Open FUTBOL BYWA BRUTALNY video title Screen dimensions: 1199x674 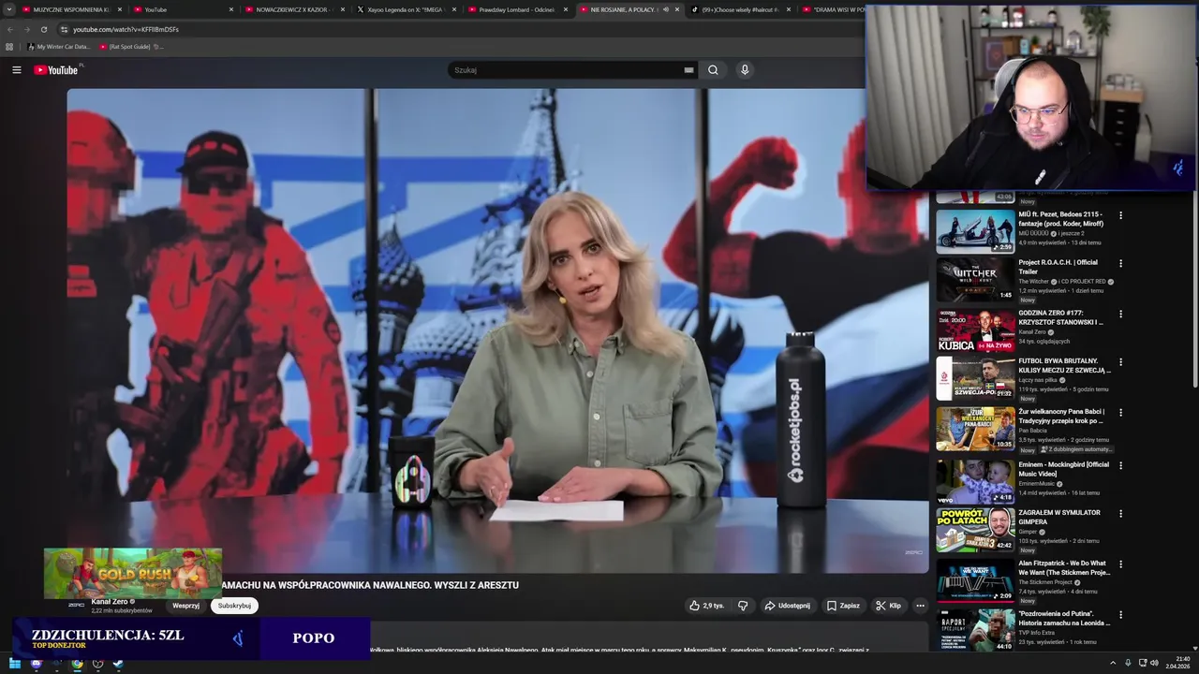pos(1063,365)
